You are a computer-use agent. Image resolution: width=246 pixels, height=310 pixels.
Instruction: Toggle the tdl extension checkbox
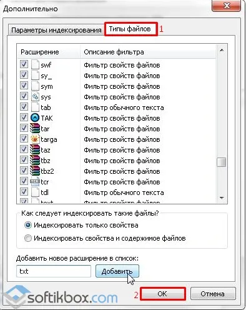pyautogui.click(x=24, y=192)
